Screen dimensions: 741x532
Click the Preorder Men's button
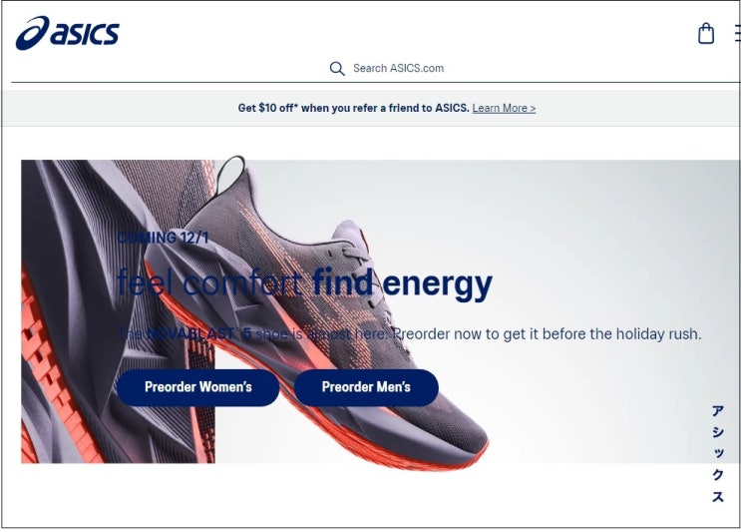(x=366, y=387)
